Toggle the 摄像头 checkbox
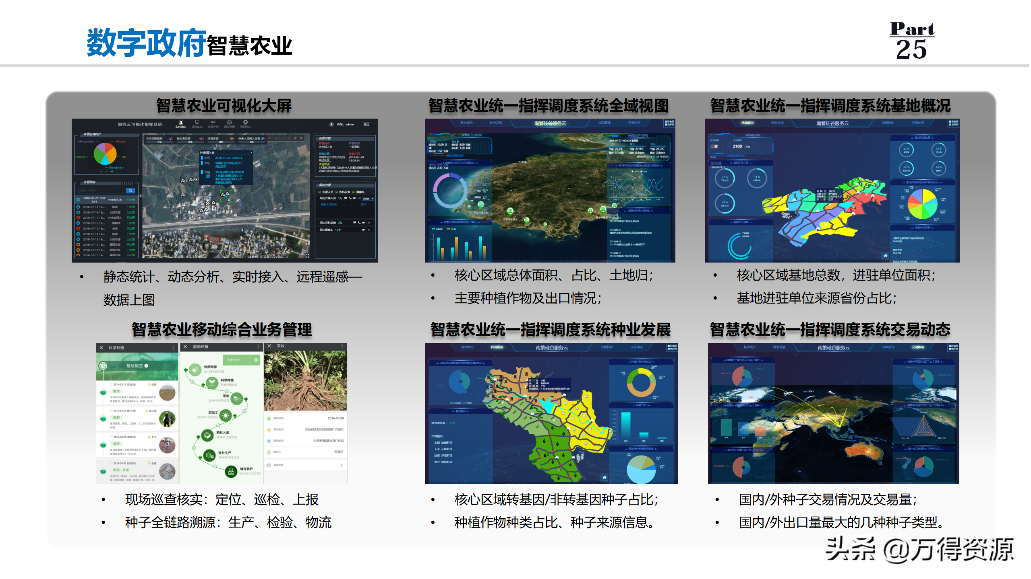 click(x=354, y=192)
